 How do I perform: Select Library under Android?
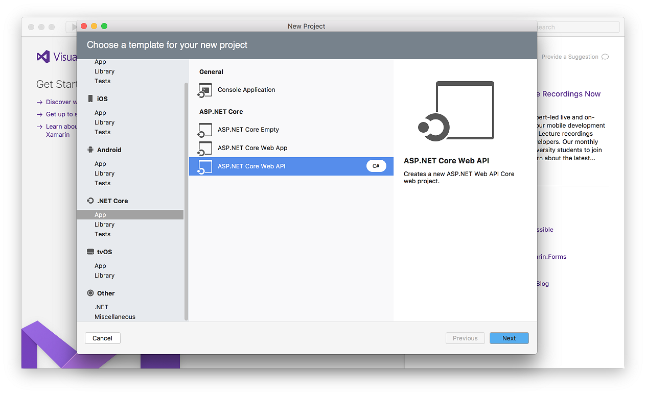tap(104, 174)
